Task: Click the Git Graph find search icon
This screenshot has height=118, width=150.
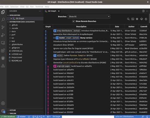Action: click(128, 19)
